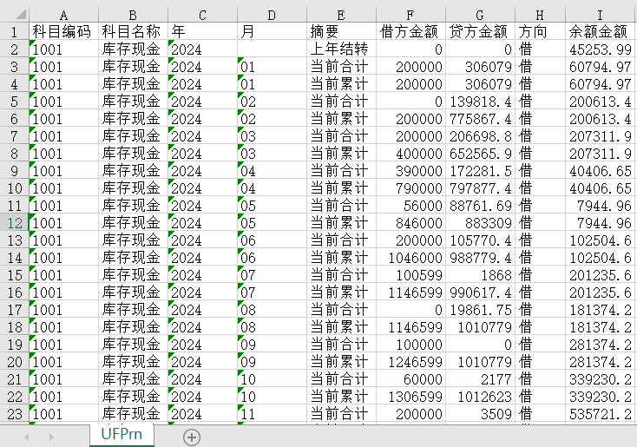Viewport: 637px width, 447px height.
Task: Select debit cell 1246599
Action: (411, 362)
